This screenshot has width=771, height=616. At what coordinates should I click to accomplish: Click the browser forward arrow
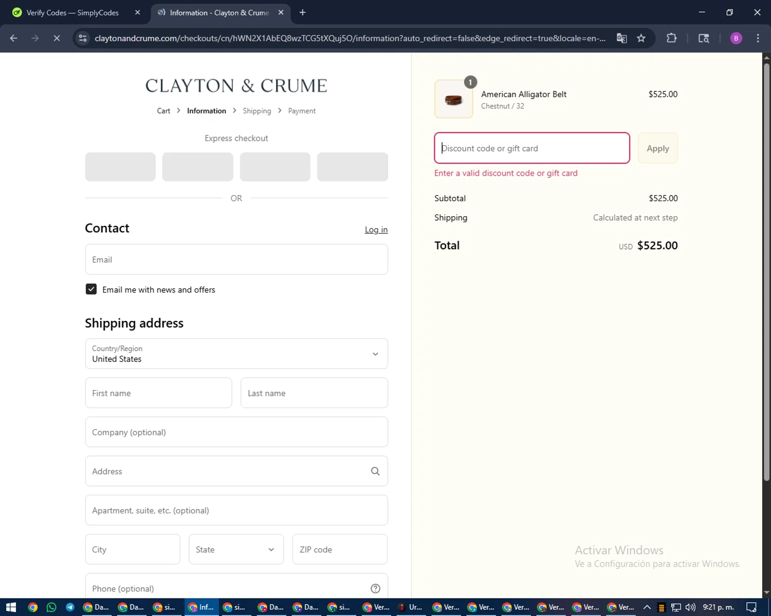point(35,38)
